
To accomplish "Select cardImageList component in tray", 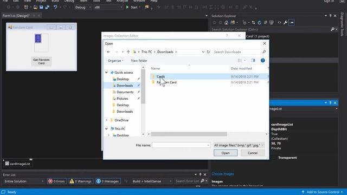I will click(18, 164).
